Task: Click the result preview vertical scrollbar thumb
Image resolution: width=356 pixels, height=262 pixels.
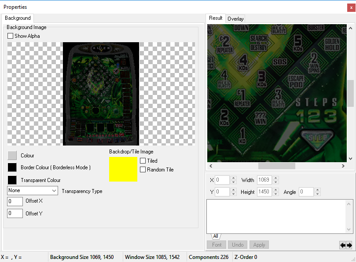Action: [350, 93]
